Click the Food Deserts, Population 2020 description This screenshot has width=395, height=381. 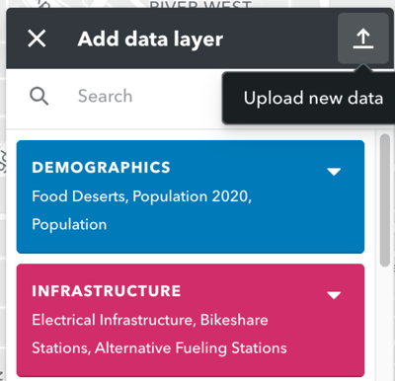click(141, 196)
